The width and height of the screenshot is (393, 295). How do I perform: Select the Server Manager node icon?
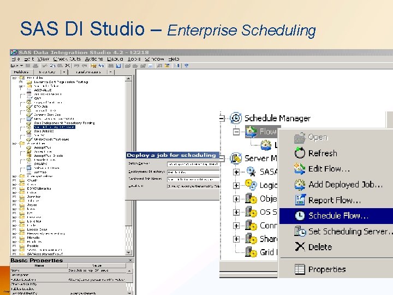[236, 158]
